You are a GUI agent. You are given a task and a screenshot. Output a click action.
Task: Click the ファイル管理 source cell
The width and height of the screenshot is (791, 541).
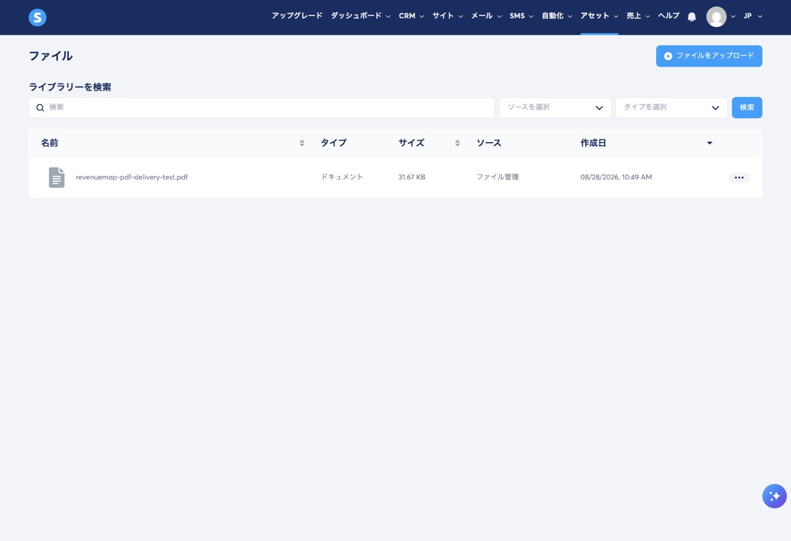tap(497, 177)
